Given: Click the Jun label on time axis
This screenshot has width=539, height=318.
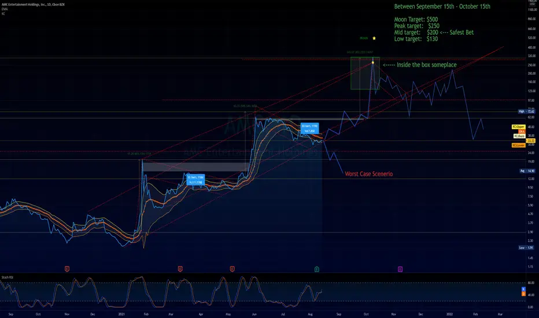Looking at the screenshot, I should [x=254, y=314].
